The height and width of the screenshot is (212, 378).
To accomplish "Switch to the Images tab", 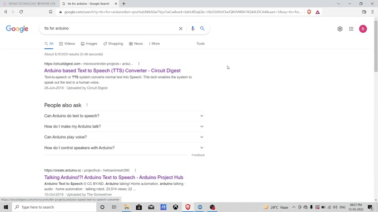I will 89,43.
